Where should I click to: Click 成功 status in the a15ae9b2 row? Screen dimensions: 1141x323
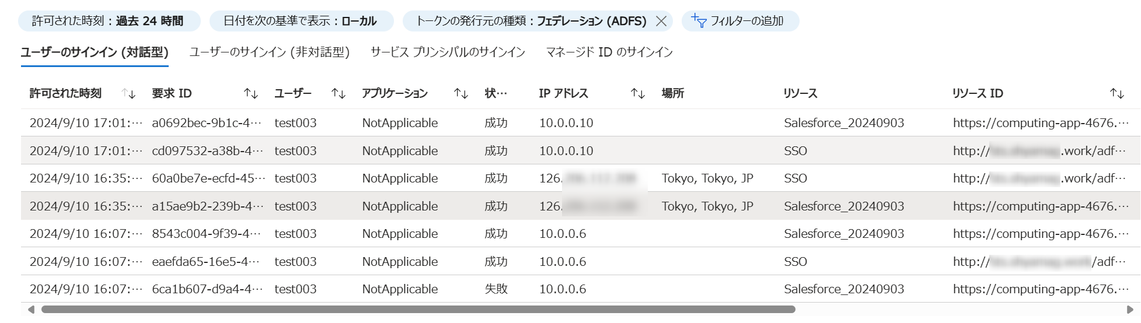[x=496, y=206]
